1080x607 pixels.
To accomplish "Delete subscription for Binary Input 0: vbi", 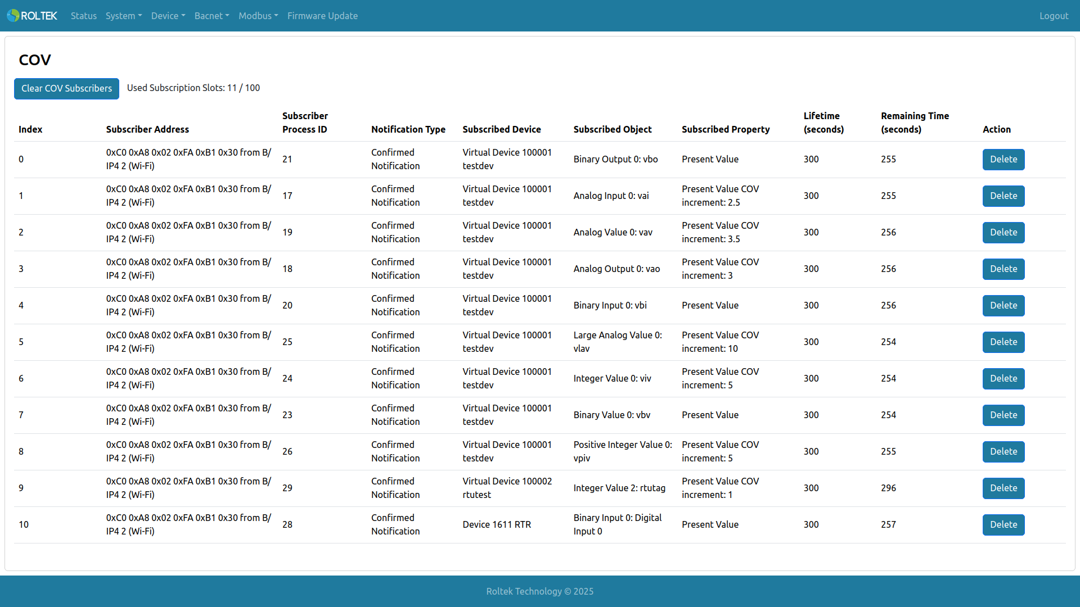I will (x=1003, y=305).
